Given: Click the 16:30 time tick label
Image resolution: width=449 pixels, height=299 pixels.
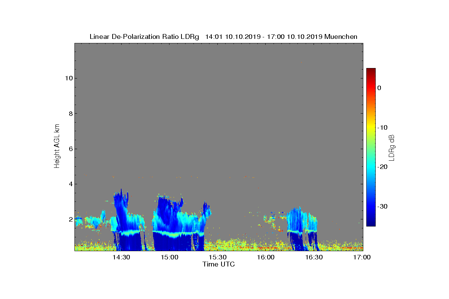Looking at the screenshot, I should (x=314, y=257).
